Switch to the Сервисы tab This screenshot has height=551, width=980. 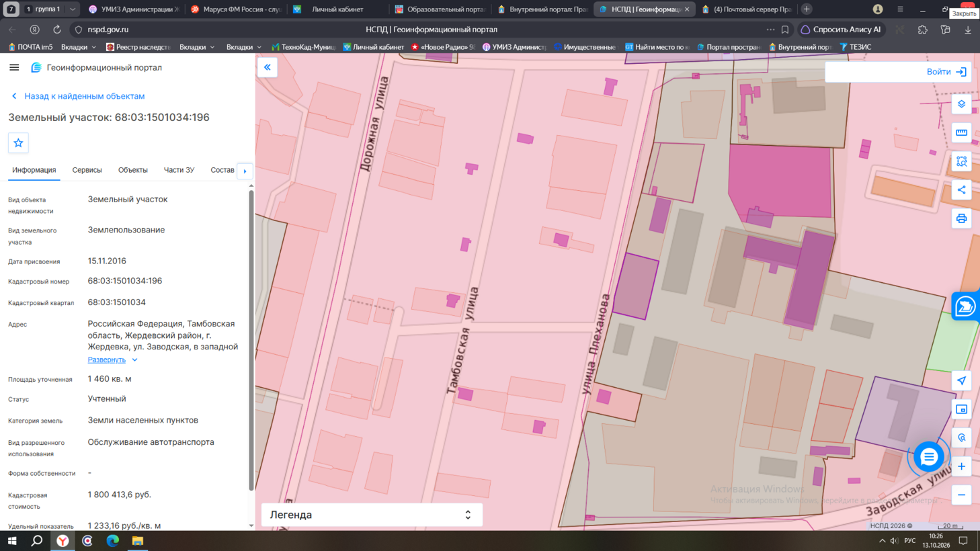point(87,170)
